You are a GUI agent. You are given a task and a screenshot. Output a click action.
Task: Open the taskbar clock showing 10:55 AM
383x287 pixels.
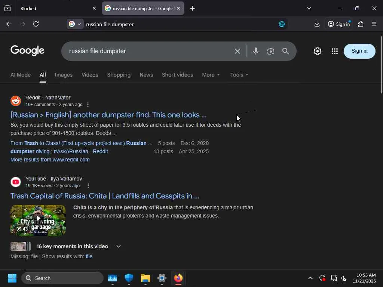[364, 278]
